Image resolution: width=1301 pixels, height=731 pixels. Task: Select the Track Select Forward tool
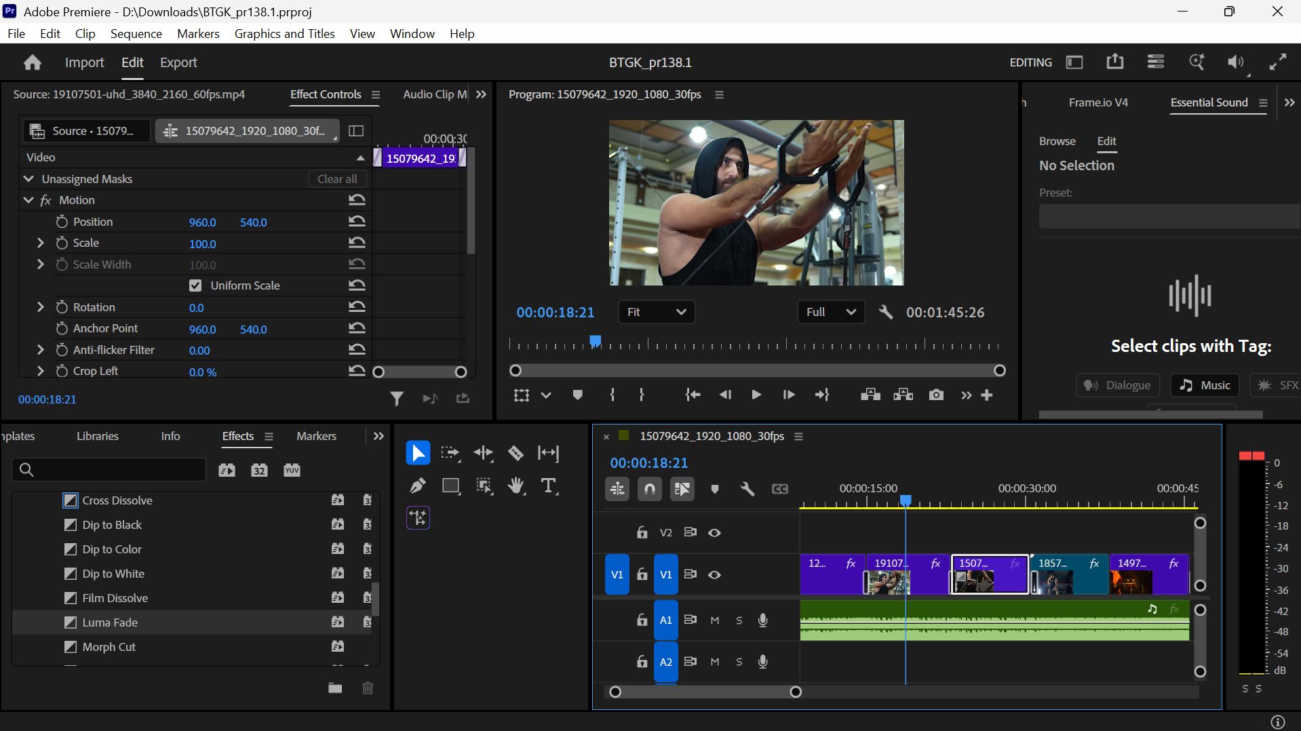[450, 453]
